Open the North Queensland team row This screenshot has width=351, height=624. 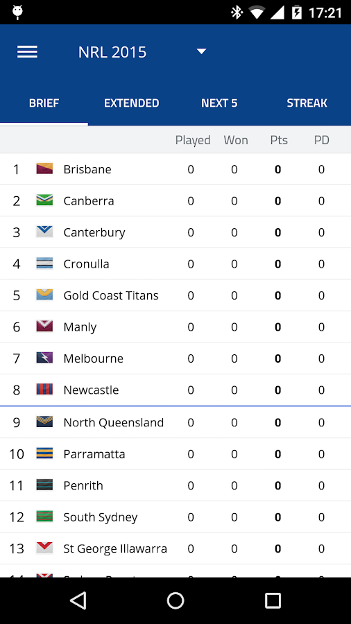(175, 422)
